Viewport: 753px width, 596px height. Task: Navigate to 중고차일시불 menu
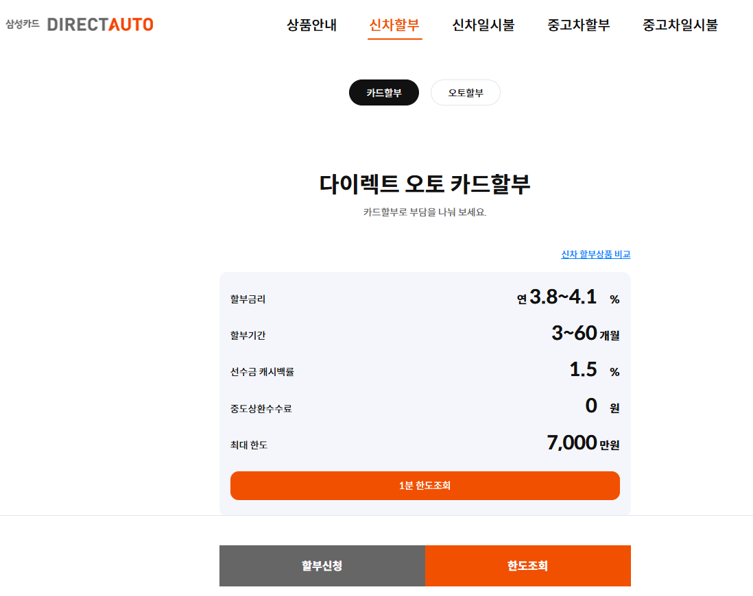[680, 25]
